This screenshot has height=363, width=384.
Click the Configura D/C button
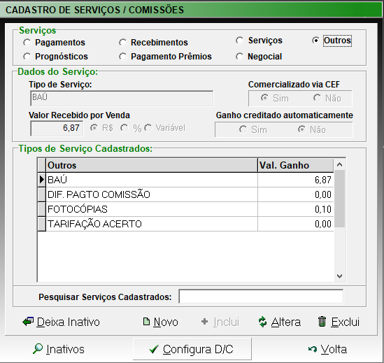192,349
